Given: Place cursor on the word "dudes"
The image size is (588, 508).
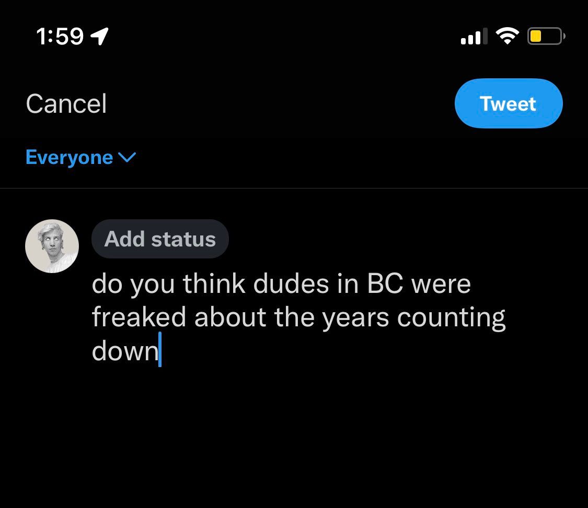Looking at the screenshot, I should (x=291, y=283).
